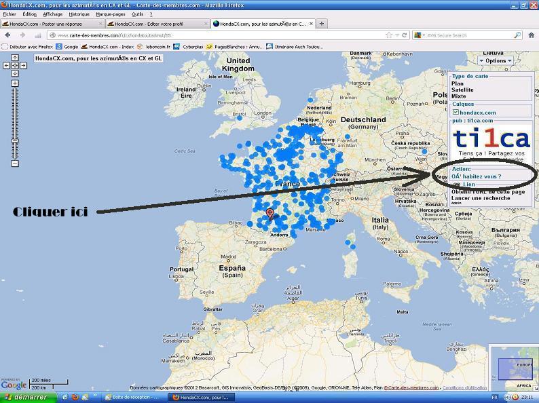Click the center-map button between pan arrows
This screenshot has height=403, width=539.
pyautogui.click(x=15, y=65)
